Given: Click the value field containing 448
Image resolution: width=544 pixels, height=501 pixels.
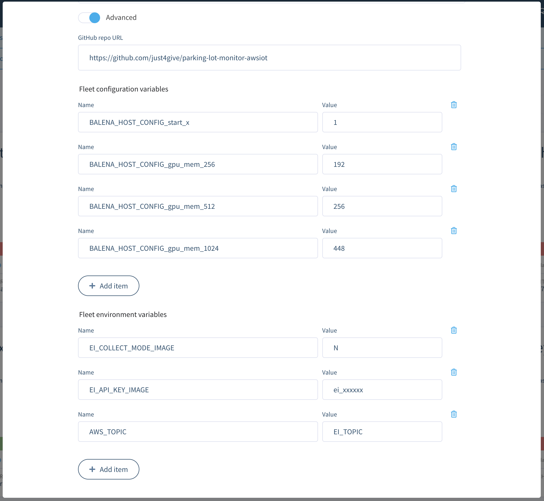Looking at the screenshot, I should [382, 248].
